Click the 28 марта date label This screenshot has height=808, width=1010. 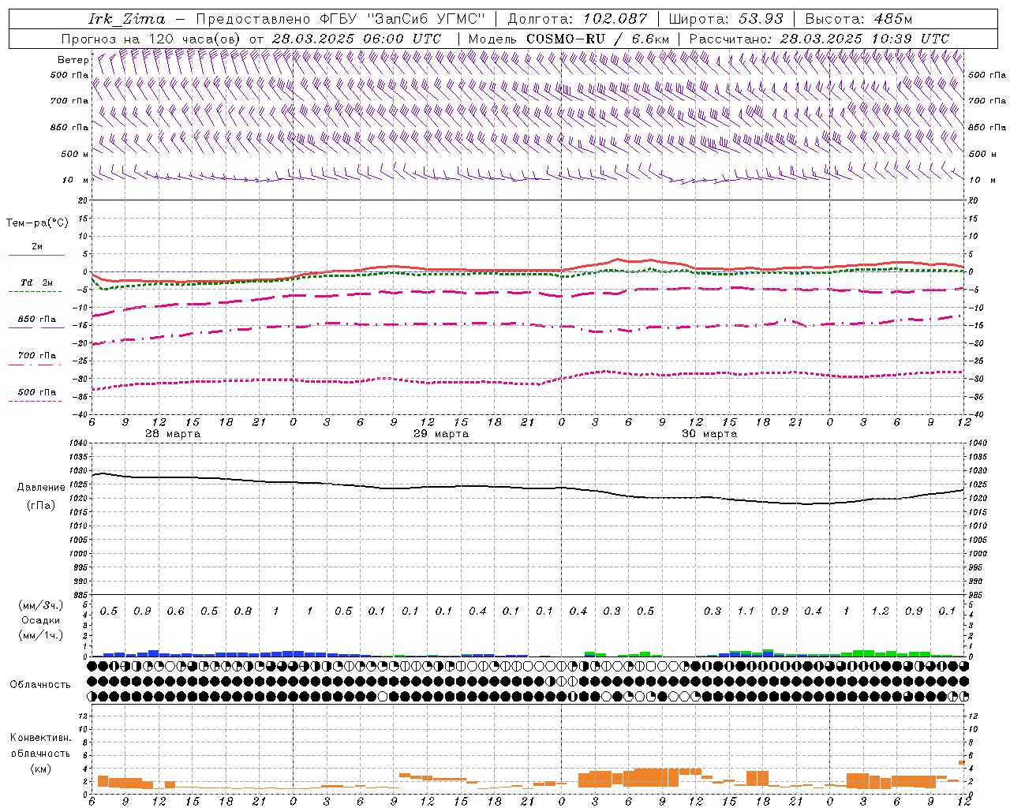[x=173, y=434]
